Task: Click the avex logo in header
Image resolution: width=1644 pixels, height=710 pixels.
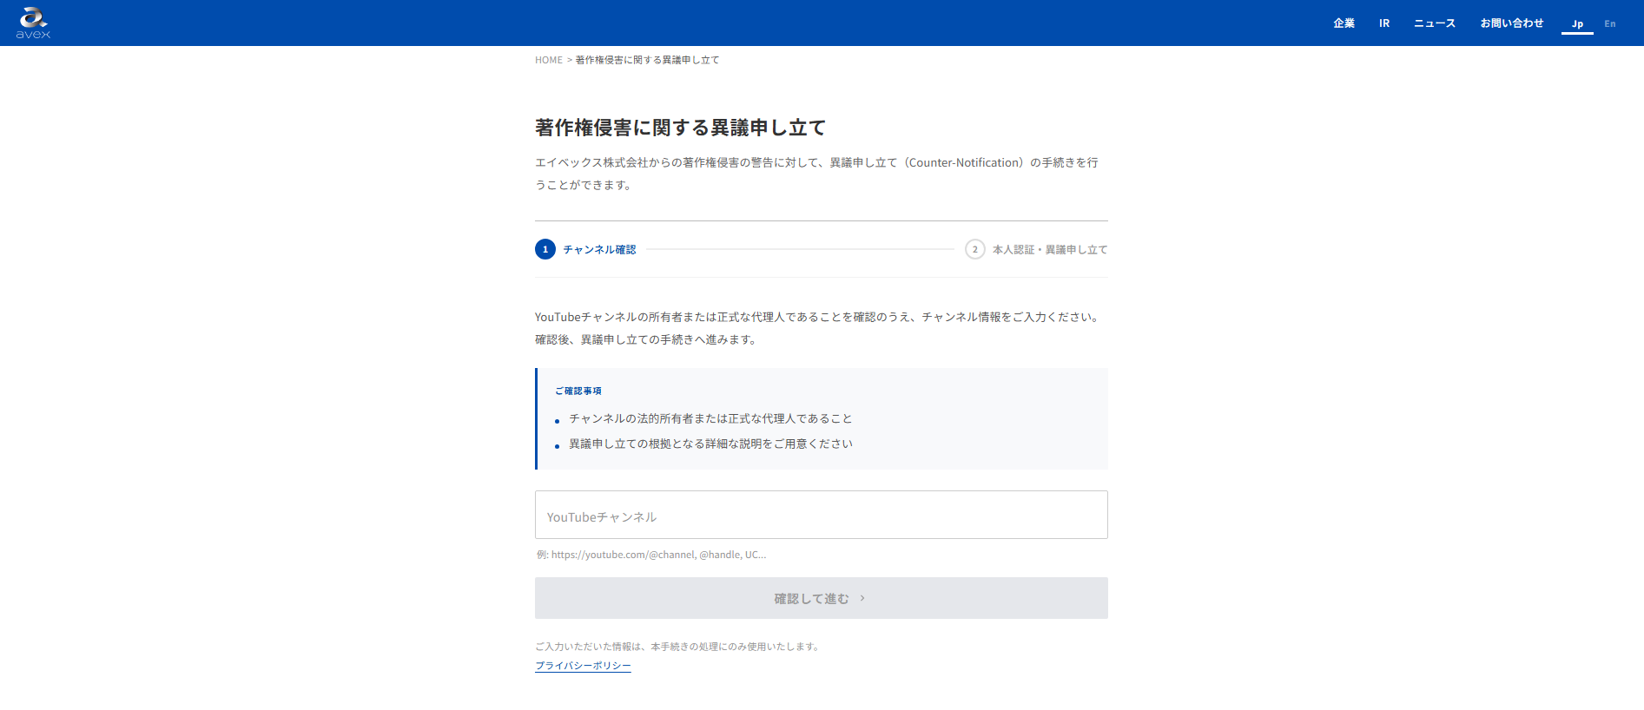Action: coord(33,23)
